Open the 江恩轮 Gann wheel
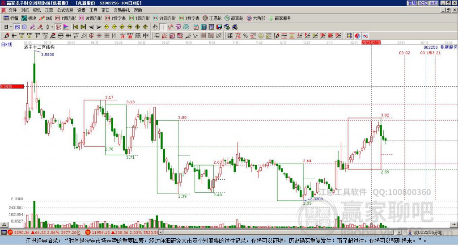 [x=212, y=18]
